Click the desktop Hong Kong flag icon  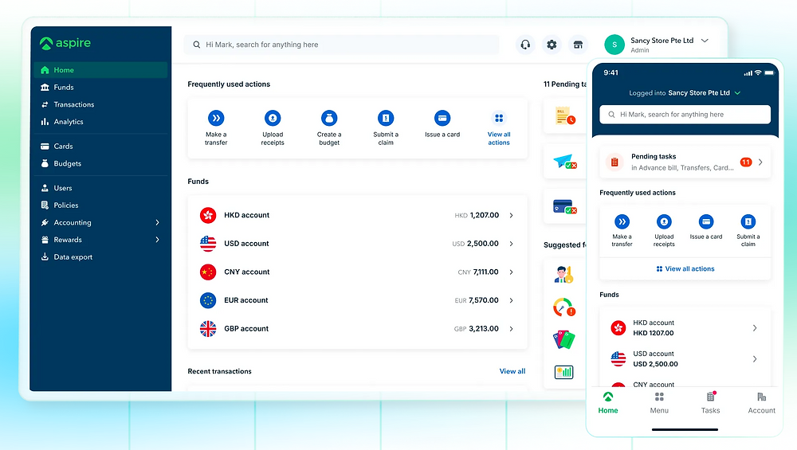(208, 215)
